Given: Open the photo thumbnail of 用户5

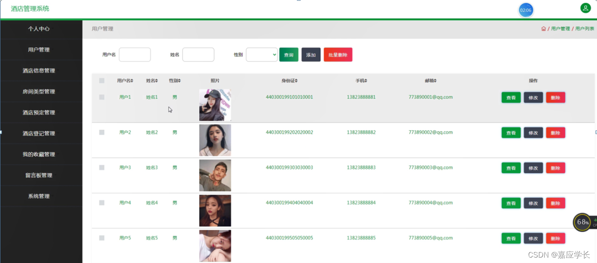Looking at the screenshot, I should 215,246.
